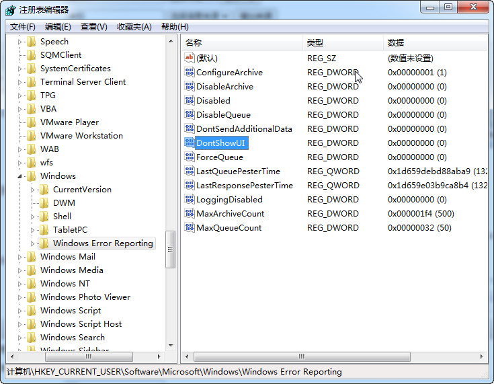Image resolution: width=494 pixels, height=384 pixels.
Task: Click the registry path in status bar
Action: click(x=174, y=372)
